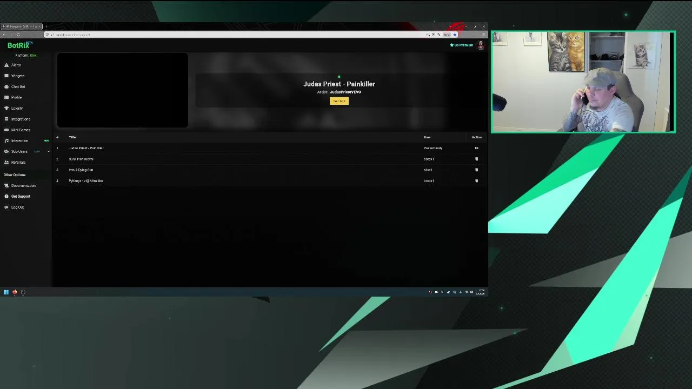Open Widgets from the sidebar
The width and height of the screenshot is (692, 389).
(18, 76)
